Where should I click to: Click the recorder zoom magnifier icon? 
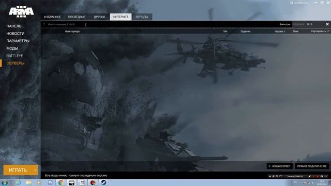277,176
